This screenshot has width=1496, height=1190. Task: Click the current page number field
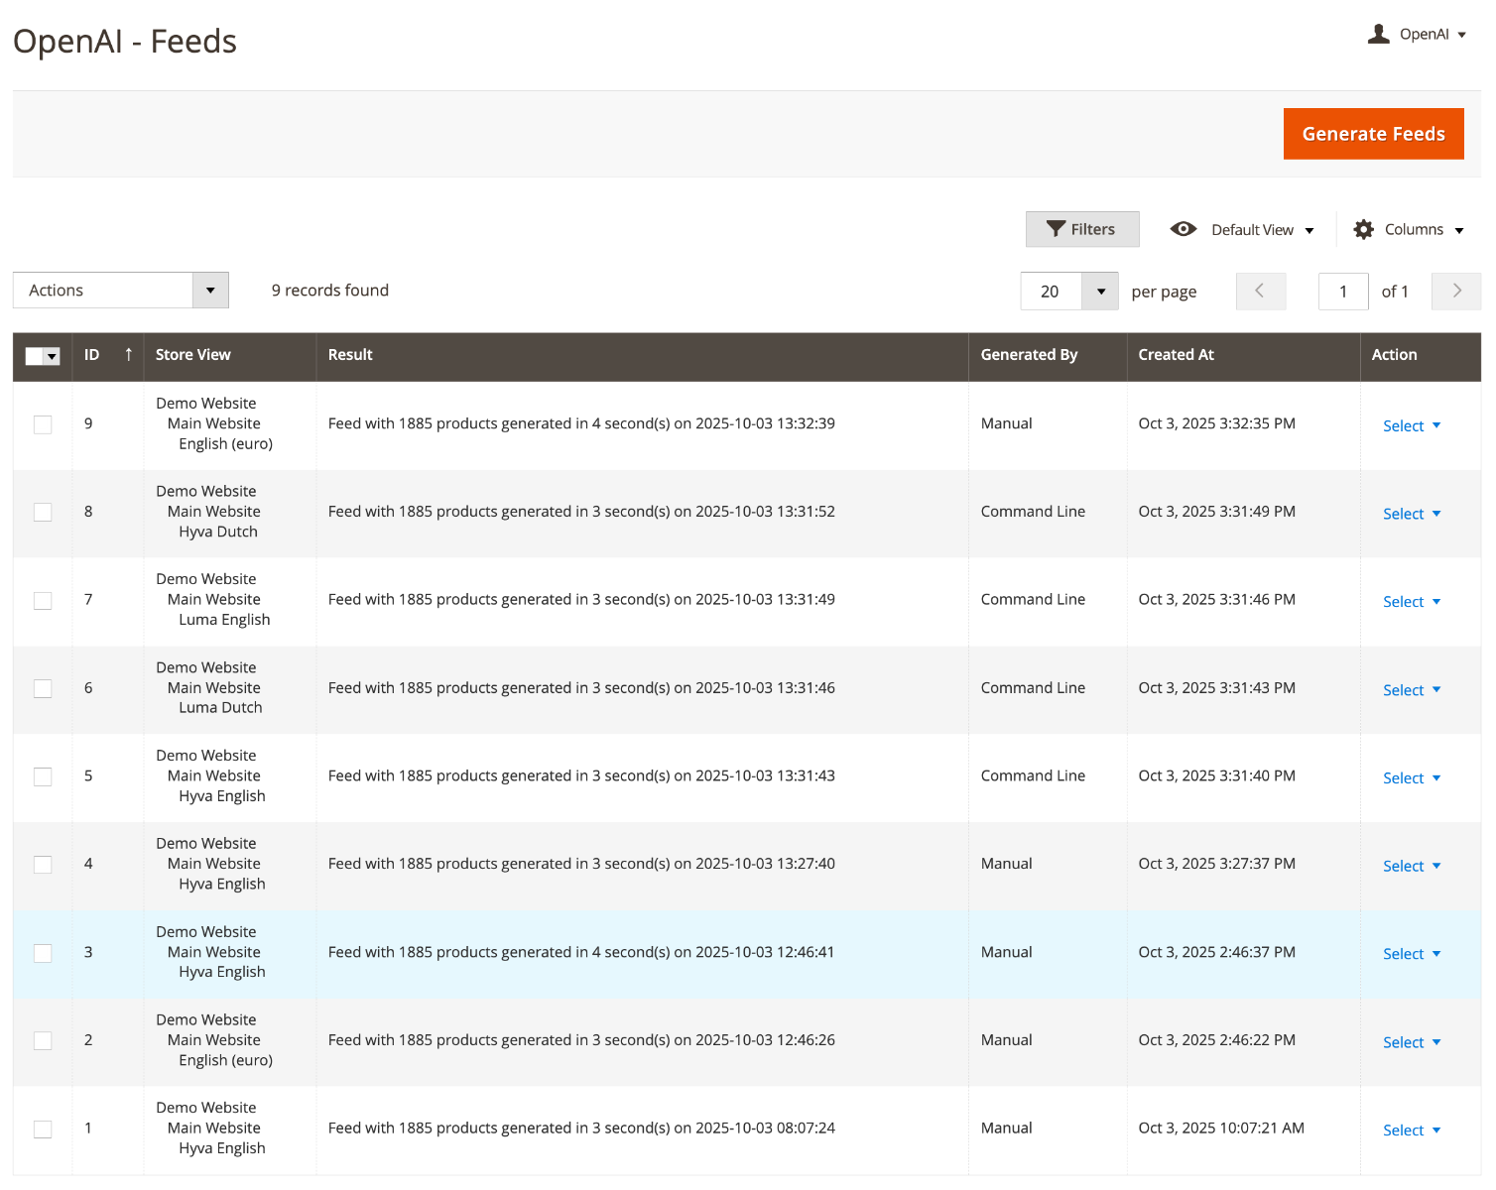click(1342, 292)
